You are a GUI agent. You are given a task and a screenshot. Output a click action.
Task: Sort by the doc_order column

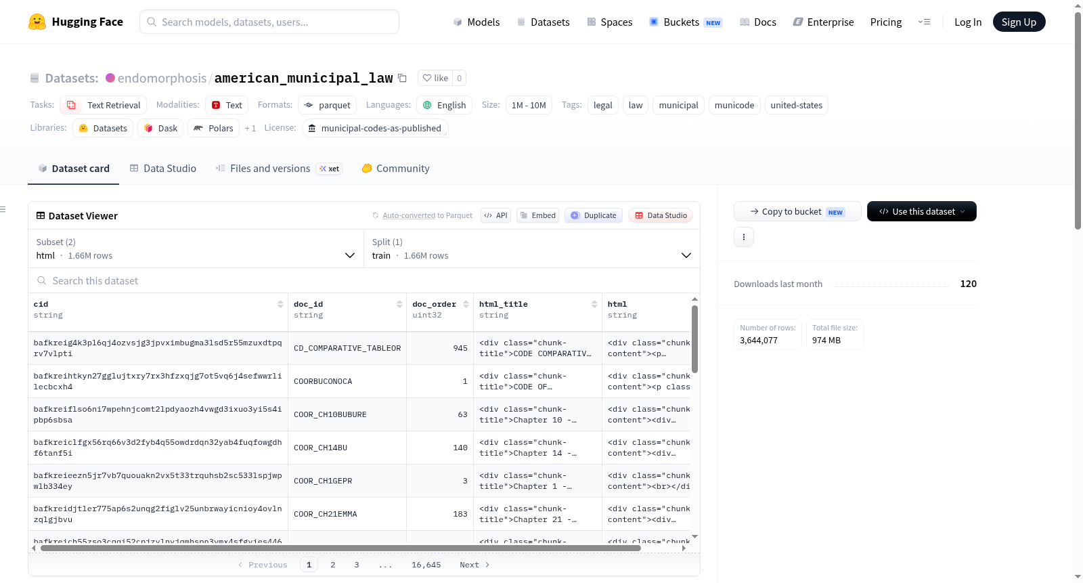466,304
